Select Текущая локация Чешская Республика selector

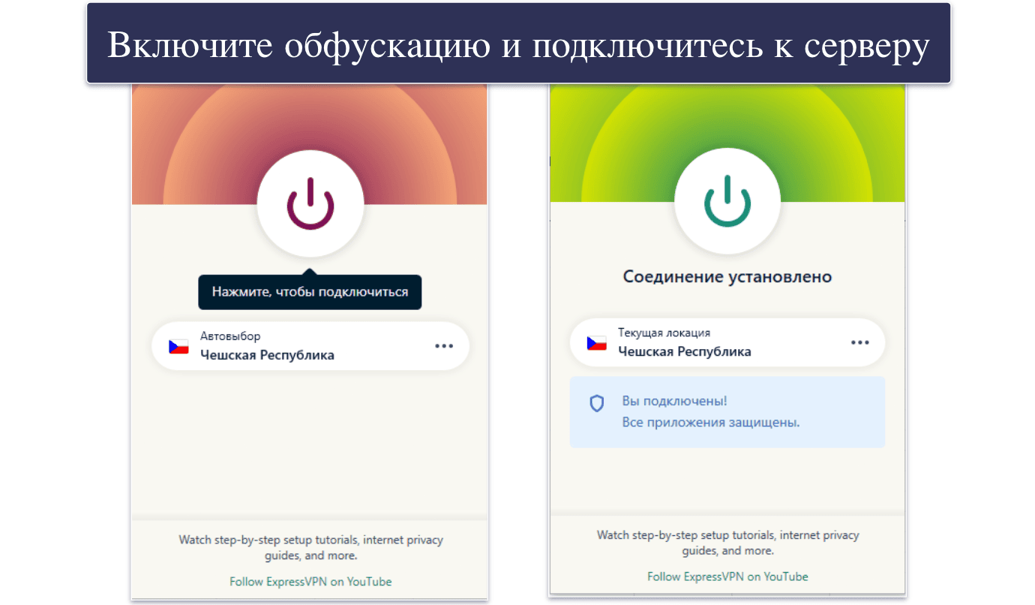[x=727, y=342]
